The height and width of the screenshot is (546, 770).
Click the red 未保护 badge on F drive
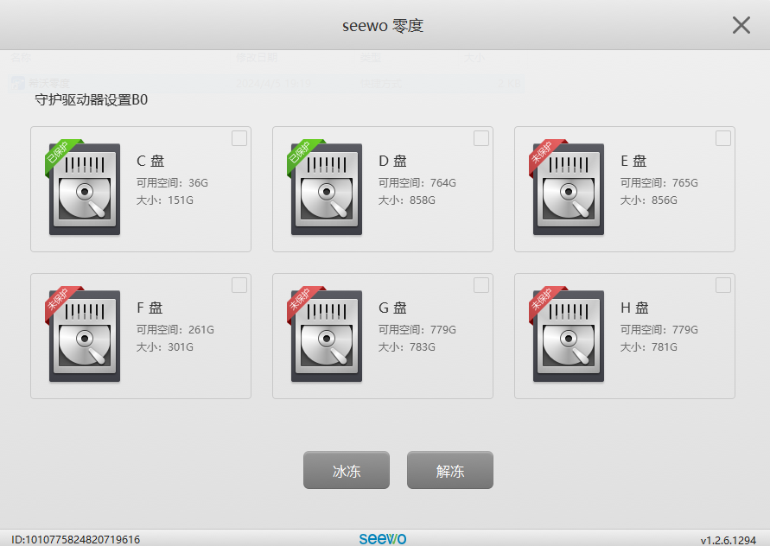[x=57, y=303]
